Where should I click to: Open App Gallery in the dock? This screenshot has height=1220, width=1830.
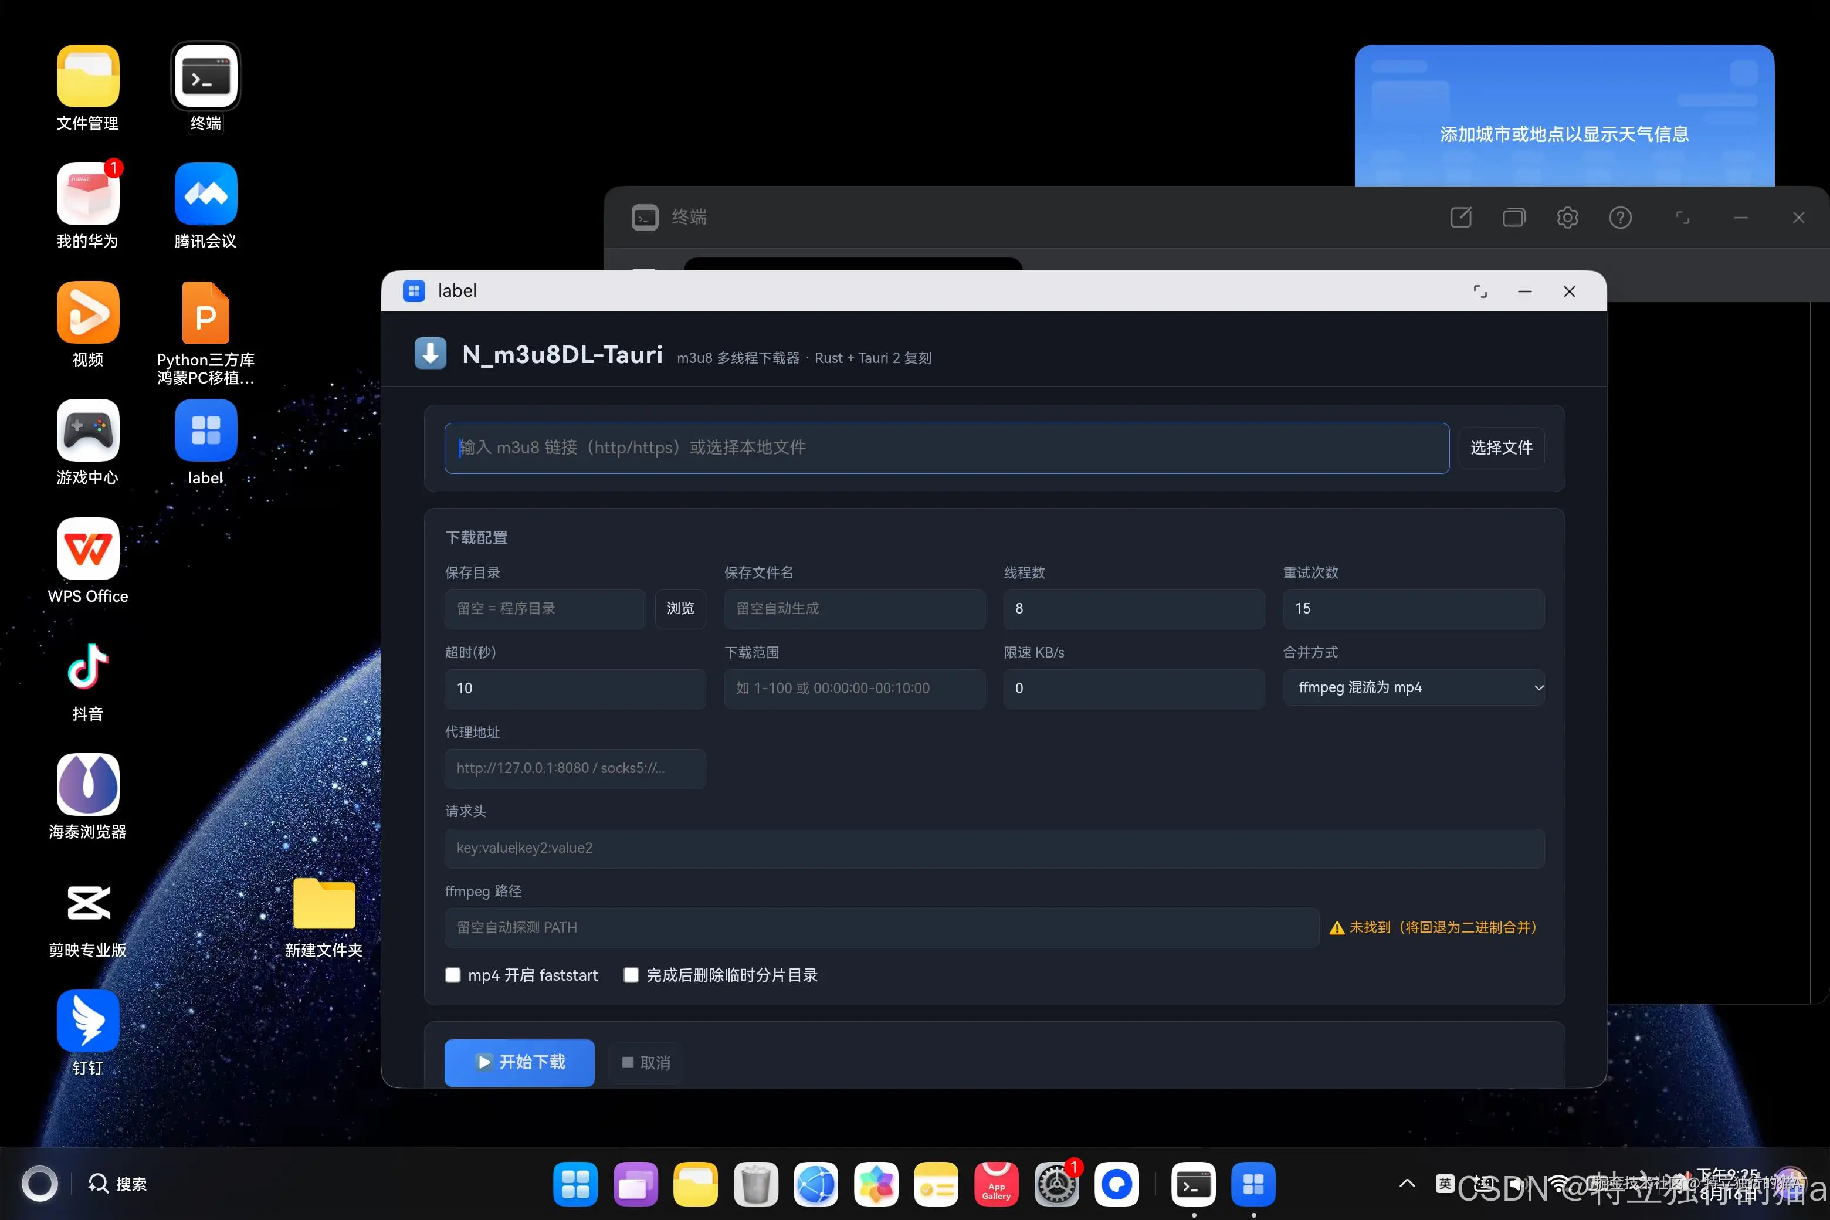click(996, 1184)
